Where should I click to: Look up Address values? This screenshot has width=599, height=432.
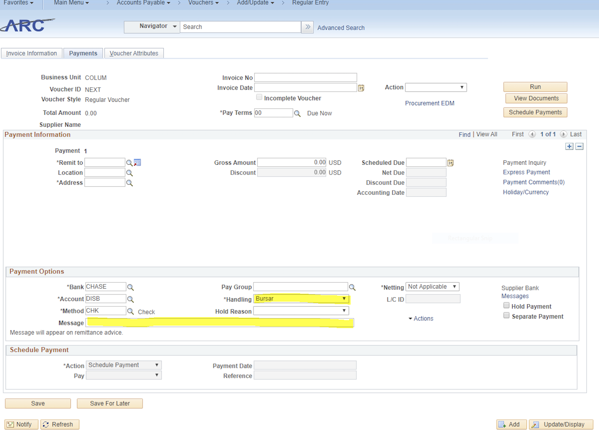coord(130,183)
